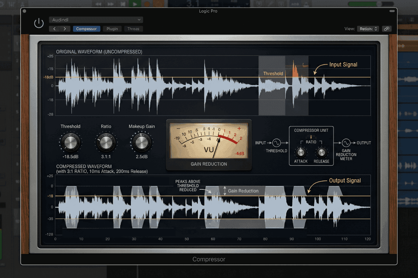Screen dimensions: 418x278
Task: Open the Audindl preset dropdown
Action: (x=96, y=20)
